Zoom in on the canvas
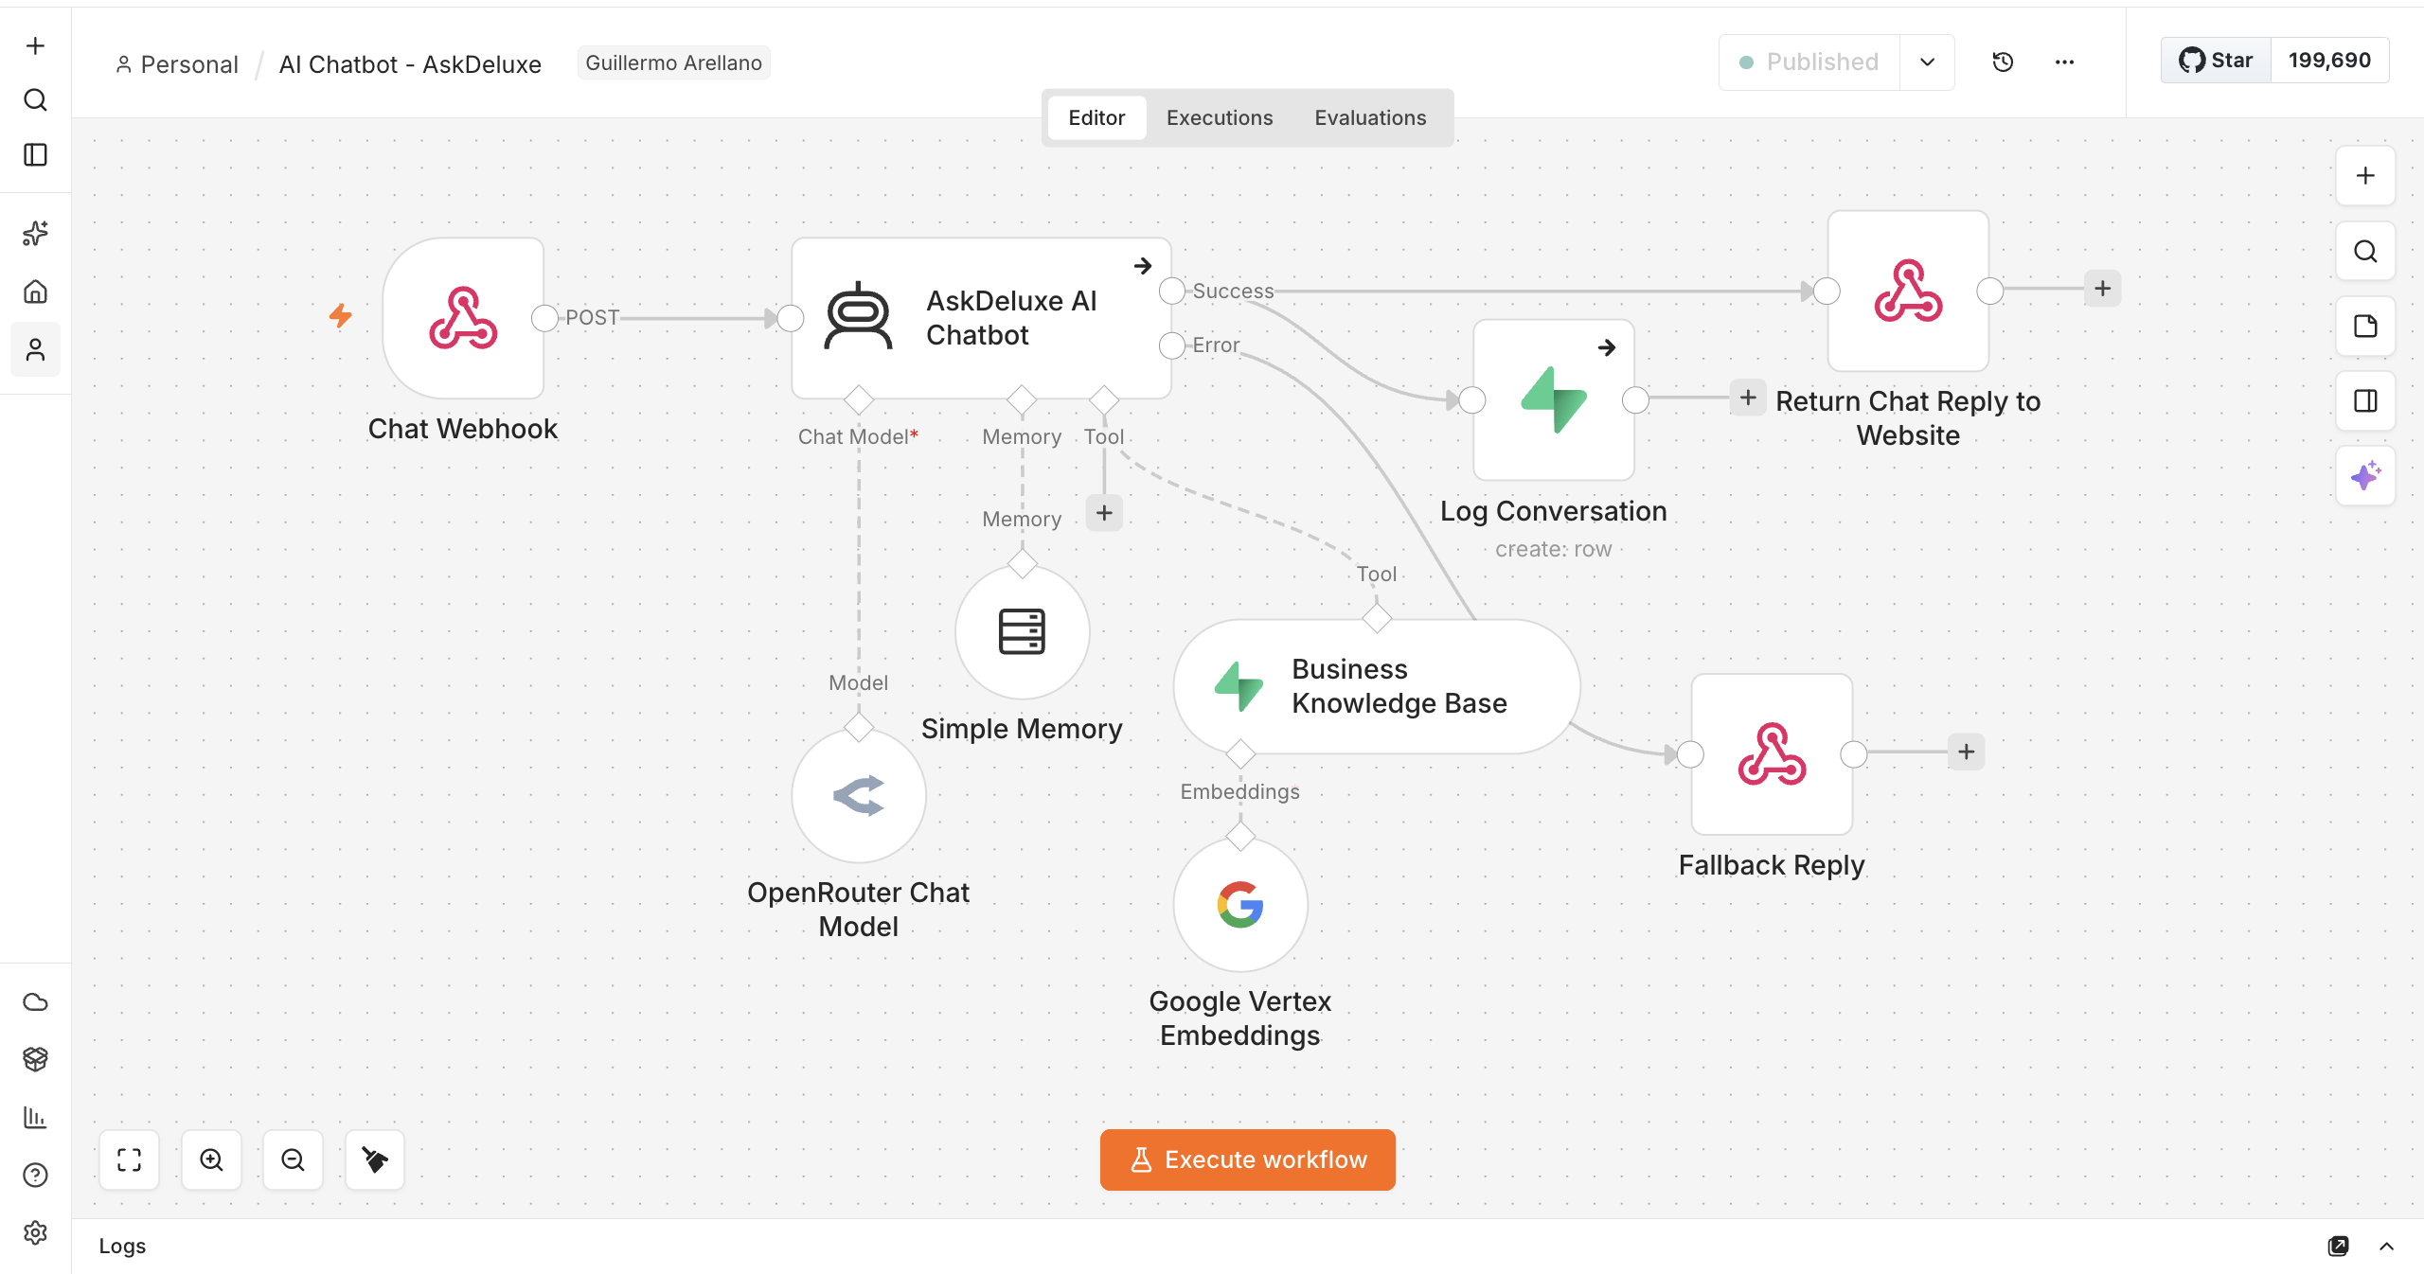The image size is (2424, 1274). tap(211, 1159)
